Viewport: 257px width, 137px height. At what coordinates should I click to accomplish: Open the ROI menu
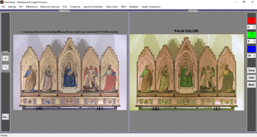coord(21,7)
